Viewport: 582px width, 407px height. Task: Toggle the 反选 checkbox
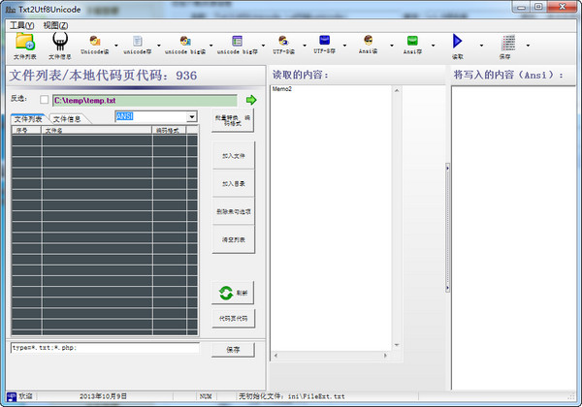tap(44, 99)
